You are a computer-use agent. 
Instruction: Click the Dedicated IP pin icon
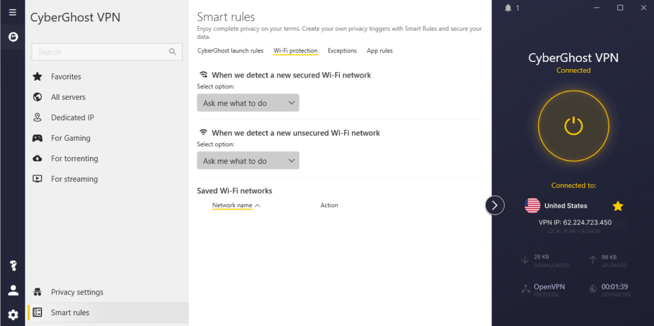[x=38, y=117]
